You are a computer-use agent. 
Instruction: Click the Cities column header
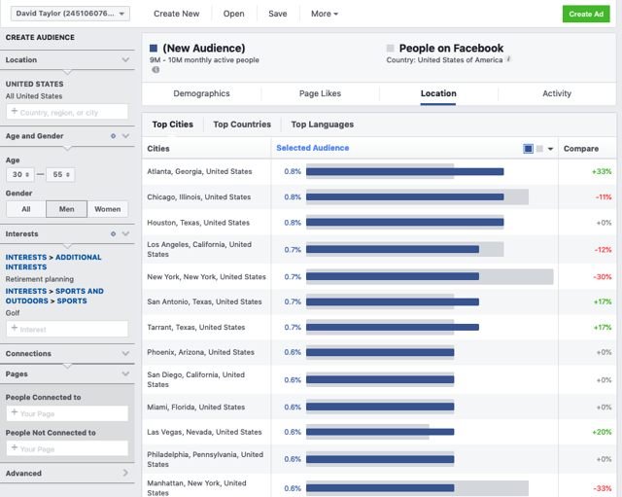[x=158, y=149]
